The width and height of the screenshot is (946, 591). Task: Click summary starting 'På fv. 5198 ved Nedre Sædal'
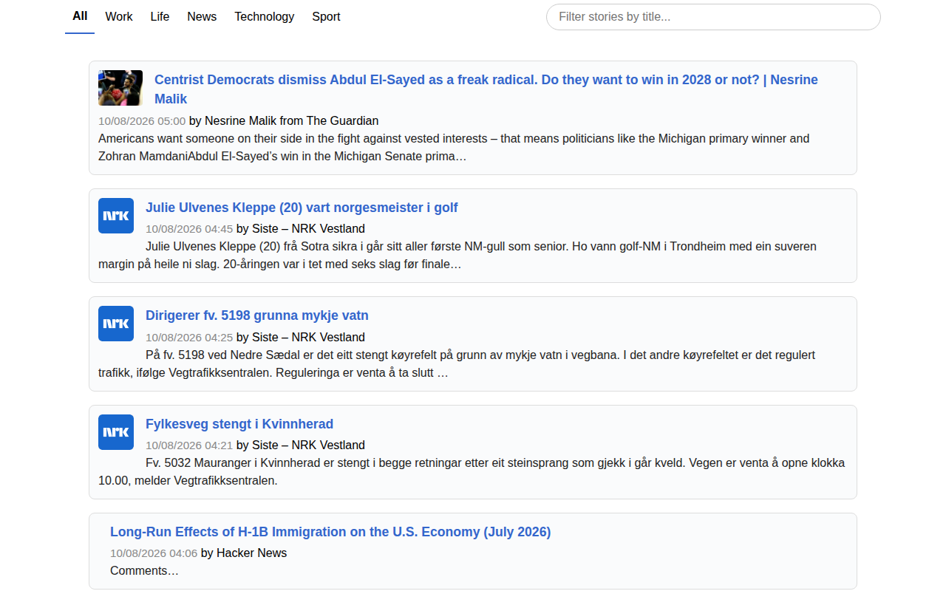click(457, 363)
